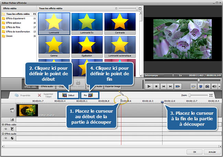
Task: Click the Supprimer l'objet delete icon
Action: click(39, 95)
